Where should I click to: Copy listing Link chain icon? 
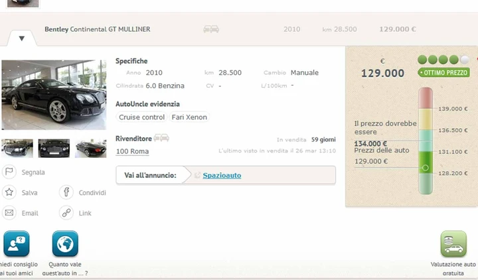(66, 213)
